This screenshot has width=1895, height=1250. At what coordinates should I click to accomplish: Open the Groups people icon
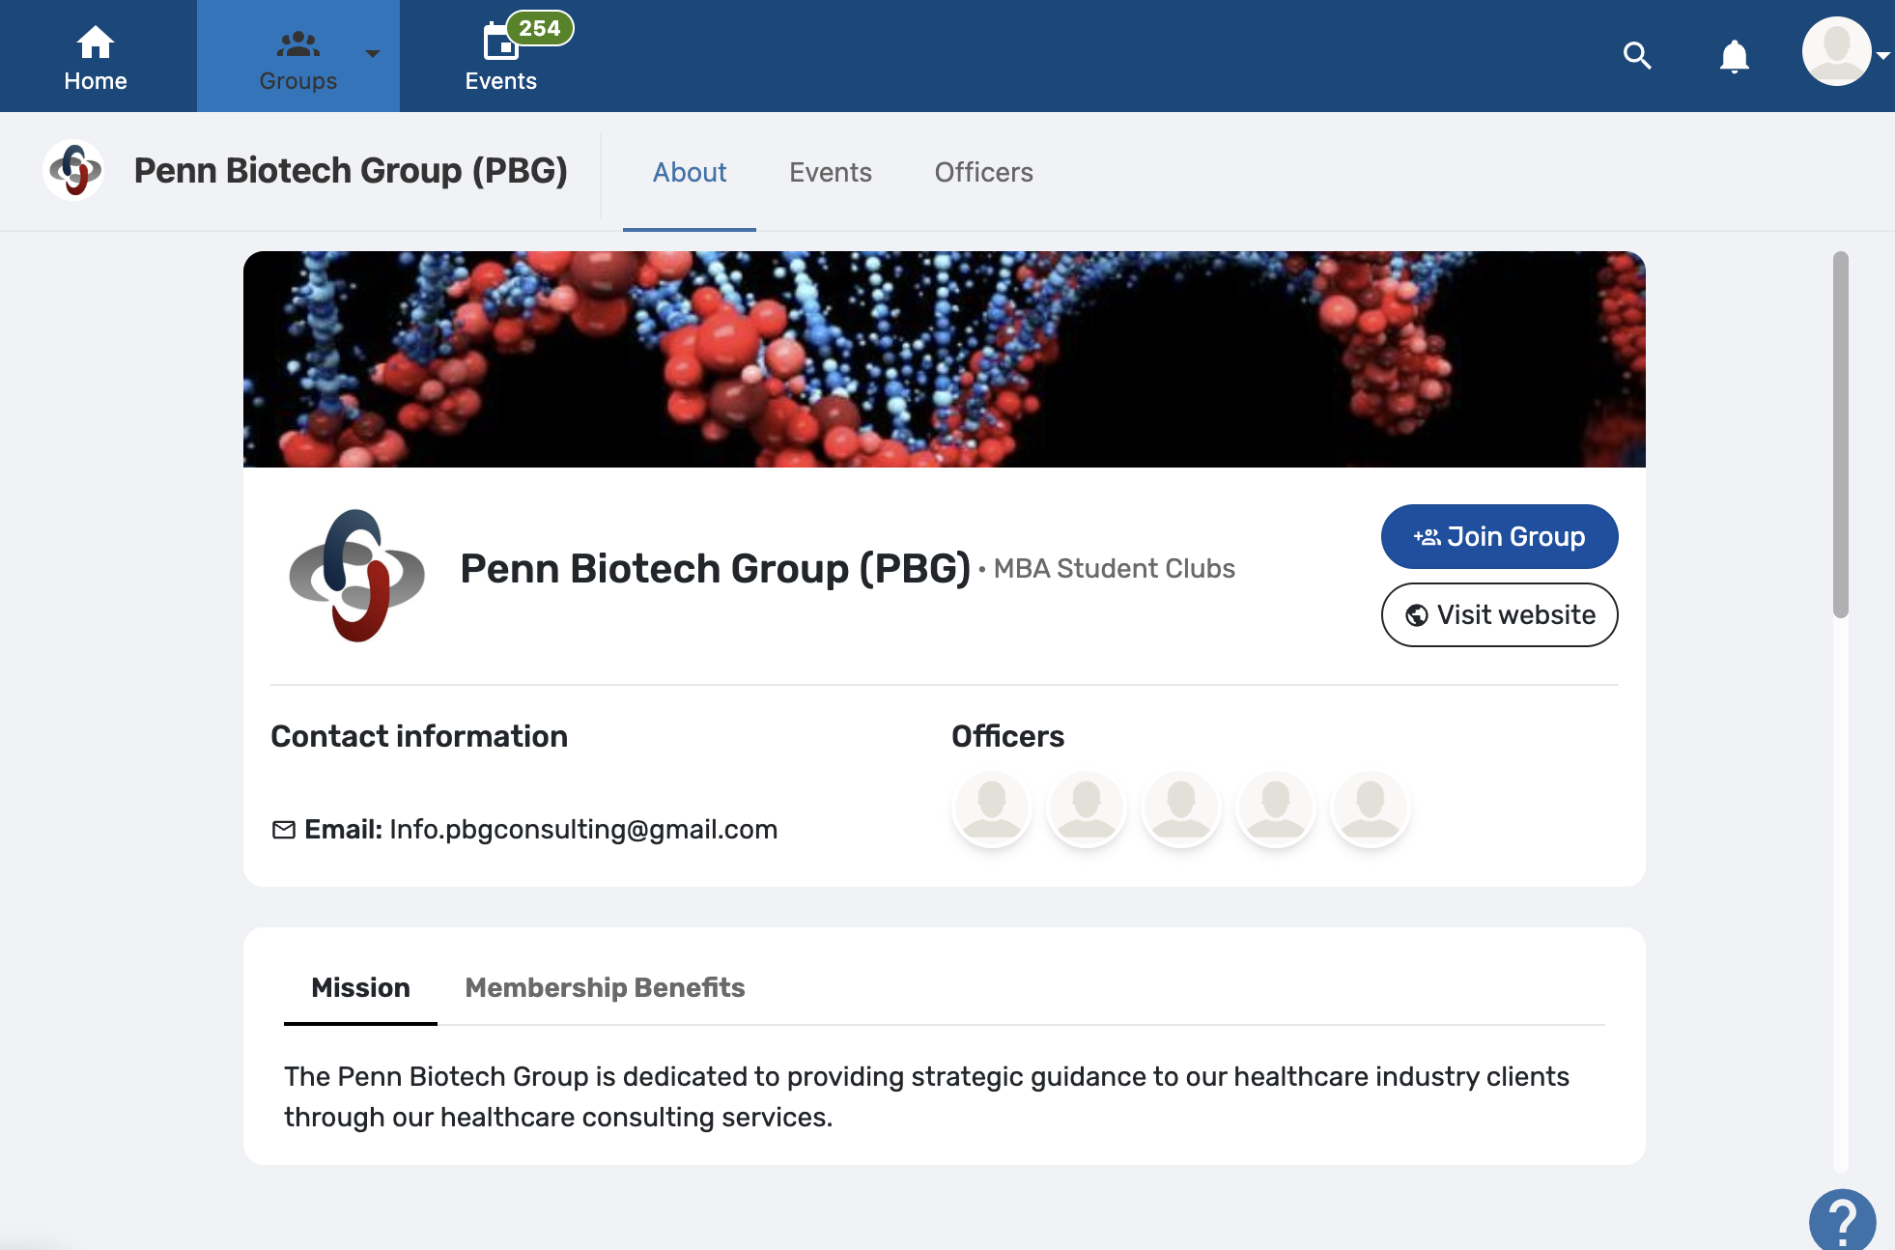(297, 44)
